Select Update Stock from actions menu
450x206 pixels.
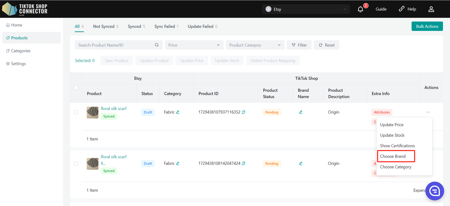pyautogui.click(x=392, y=135)
